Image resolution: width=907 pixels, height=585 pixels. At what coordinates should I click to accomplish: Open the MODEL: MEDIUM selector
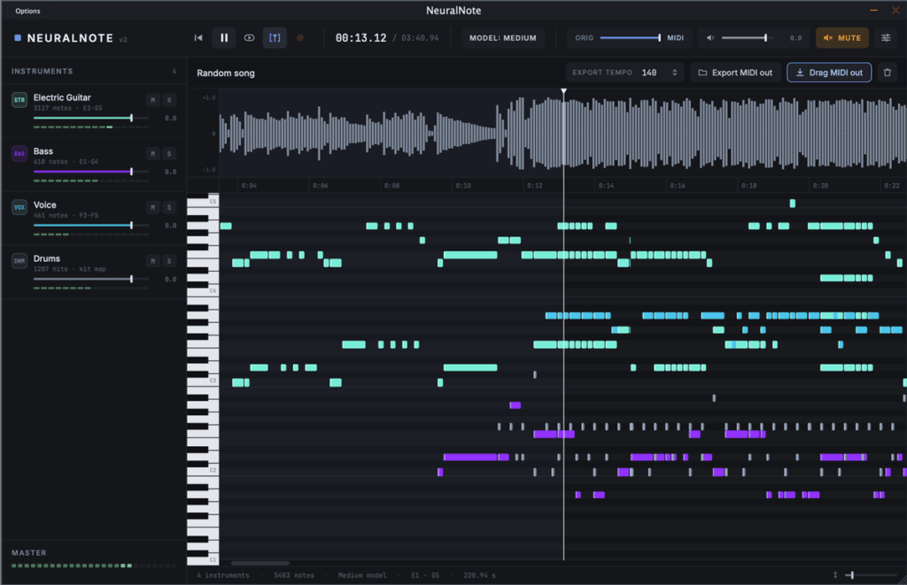pos(503,37)
